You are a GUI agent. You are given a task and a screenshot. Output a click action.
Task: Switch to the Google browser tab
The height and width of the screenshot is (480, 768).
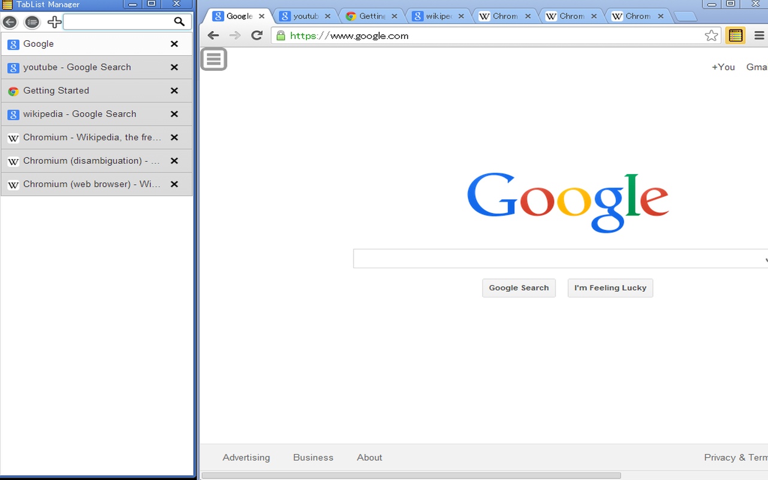coord(238,16)
